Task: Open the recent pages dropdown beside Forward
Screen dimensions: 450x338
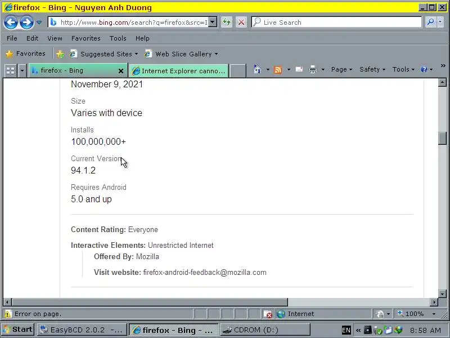Action: coord(39,23)
